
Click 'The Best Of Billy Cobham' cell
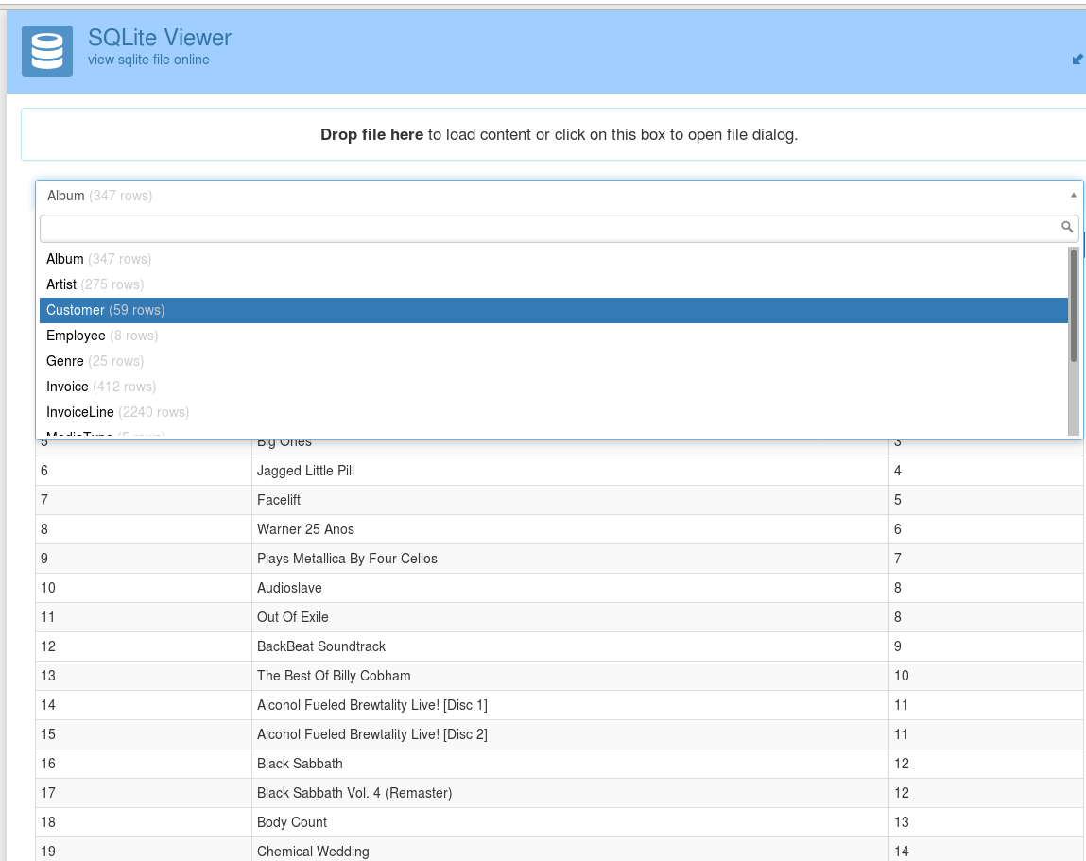[x=570, y=676]
